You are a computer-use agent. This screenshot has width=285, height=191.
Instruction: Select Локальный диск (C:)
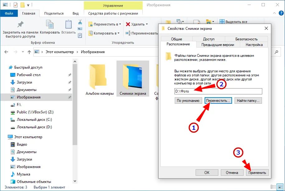tap(34, 120)
